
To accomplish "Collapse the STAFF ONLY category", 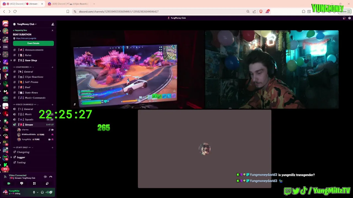I will pos(23,147).
